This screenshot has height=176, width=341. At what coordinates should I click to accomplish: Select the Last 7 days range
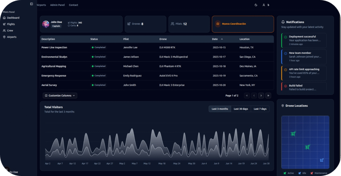tap(260, 109)
